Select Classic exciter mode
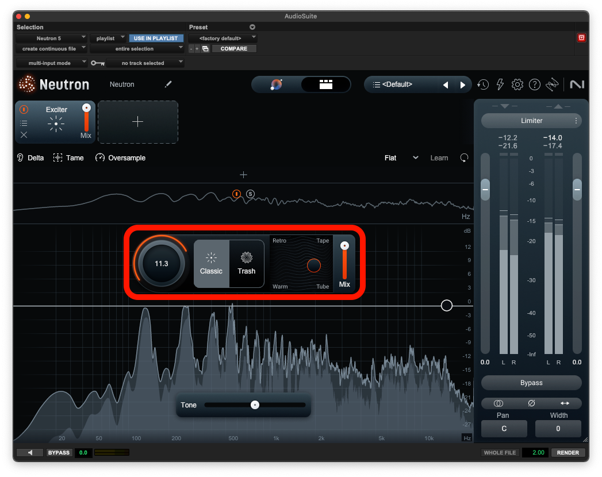This screenshot has height=477, width=602. point(211,264)
